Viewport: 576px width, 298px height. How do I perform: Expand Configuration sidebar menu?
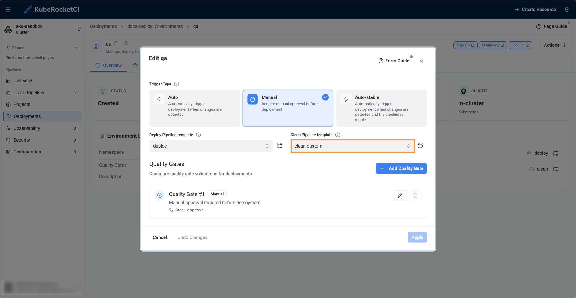pyautogui.click(x=42, y=152)
